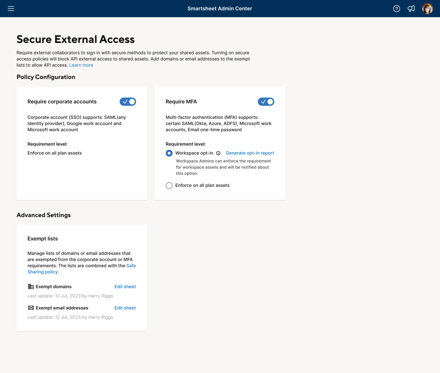Click the checkmark on the Require MFA toggle

click(263, 101)
